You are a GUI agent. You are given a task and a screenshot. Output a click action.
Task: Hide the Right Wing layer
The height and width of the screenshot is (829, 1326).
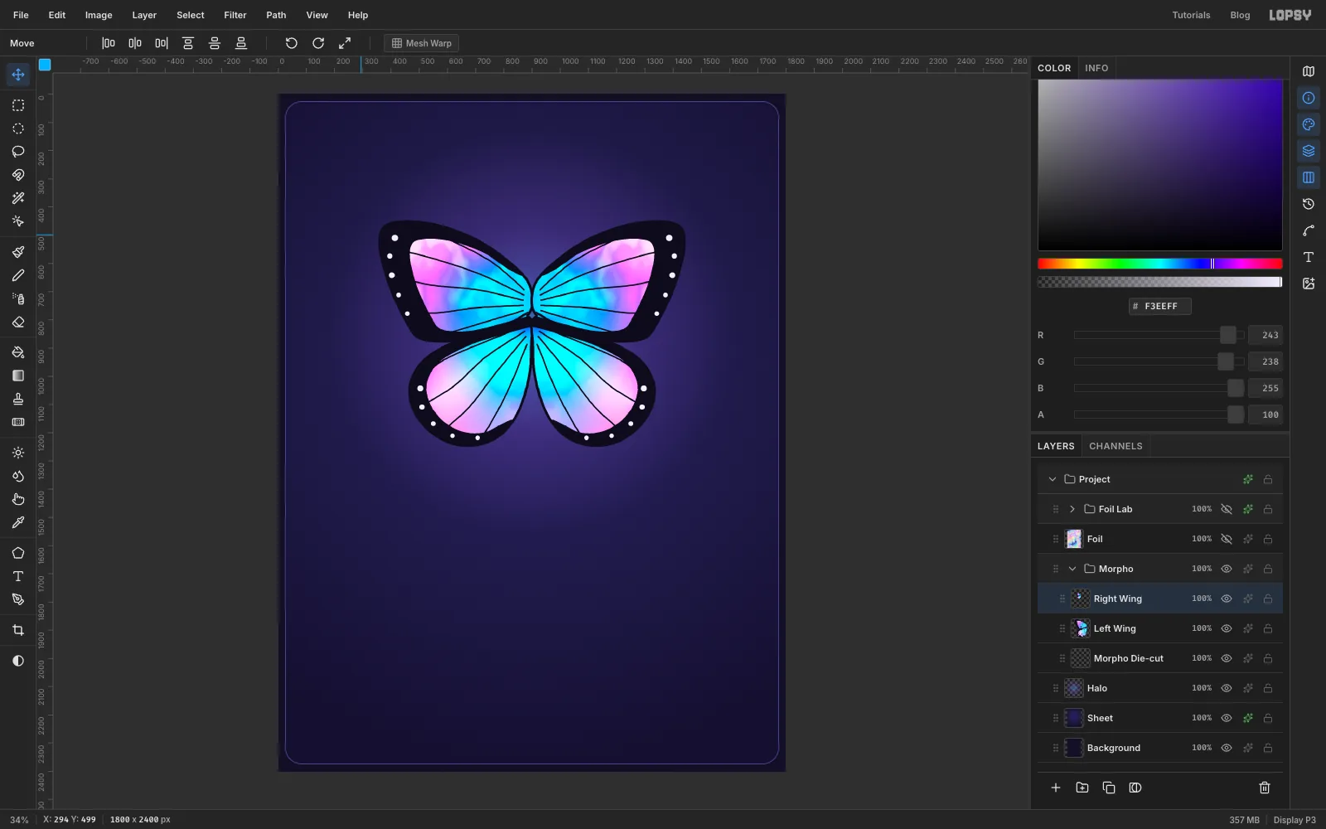tap(1227, 599)
